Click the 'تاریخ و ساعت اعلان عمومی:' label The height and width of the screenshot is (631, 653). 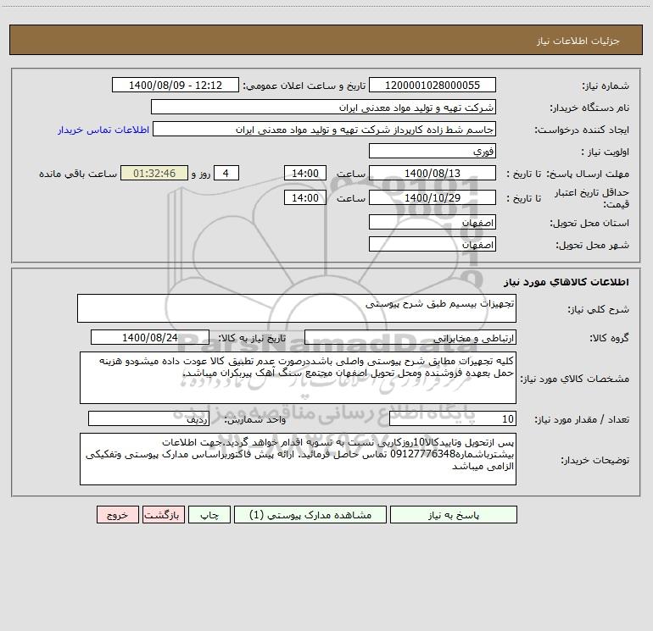coord(304,86)
